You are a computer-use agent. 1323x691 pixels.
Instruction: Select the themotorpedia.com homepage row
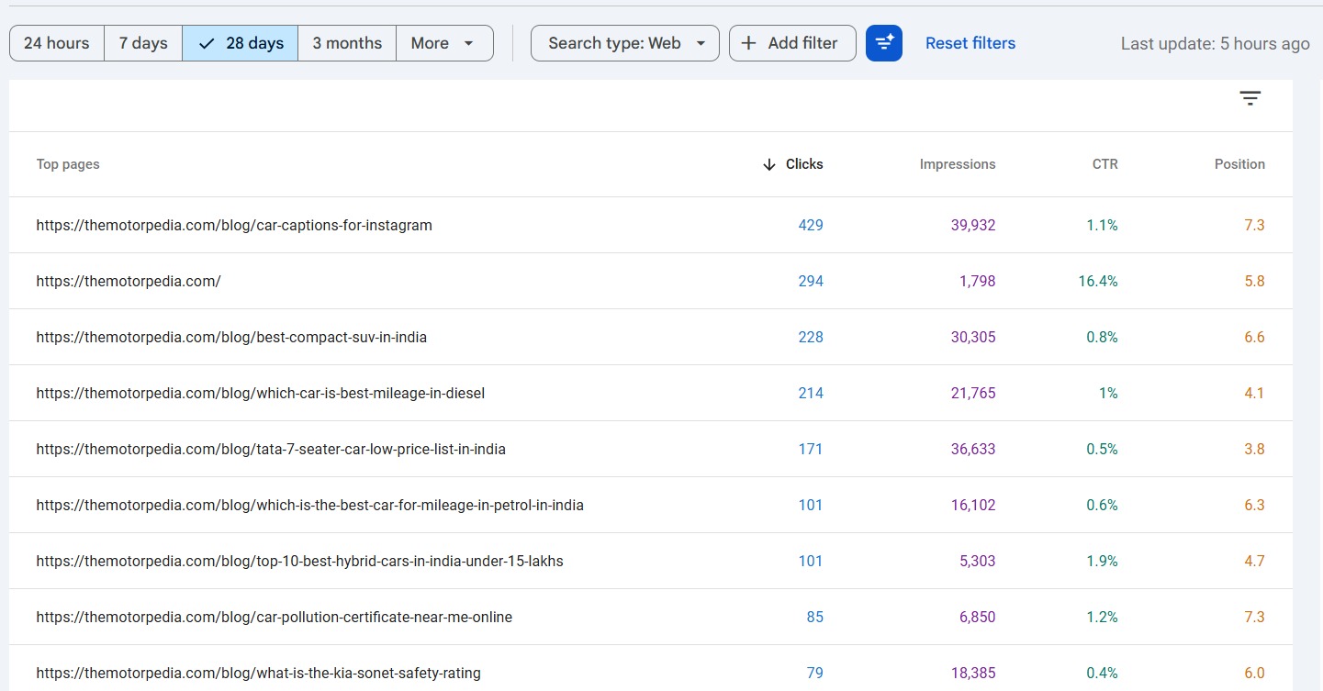129,281
